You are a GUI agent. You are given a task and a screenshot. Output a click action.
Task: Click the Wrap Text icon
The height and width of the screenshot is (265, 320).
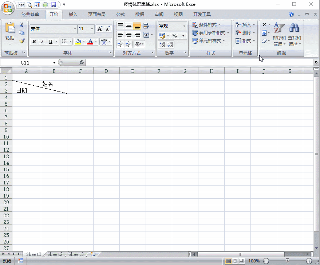(x=146, y=26)
